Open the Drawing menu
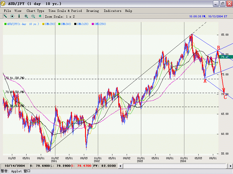Image resolution: width=233 pixels, height=174 pixels. tap(93, 11)
